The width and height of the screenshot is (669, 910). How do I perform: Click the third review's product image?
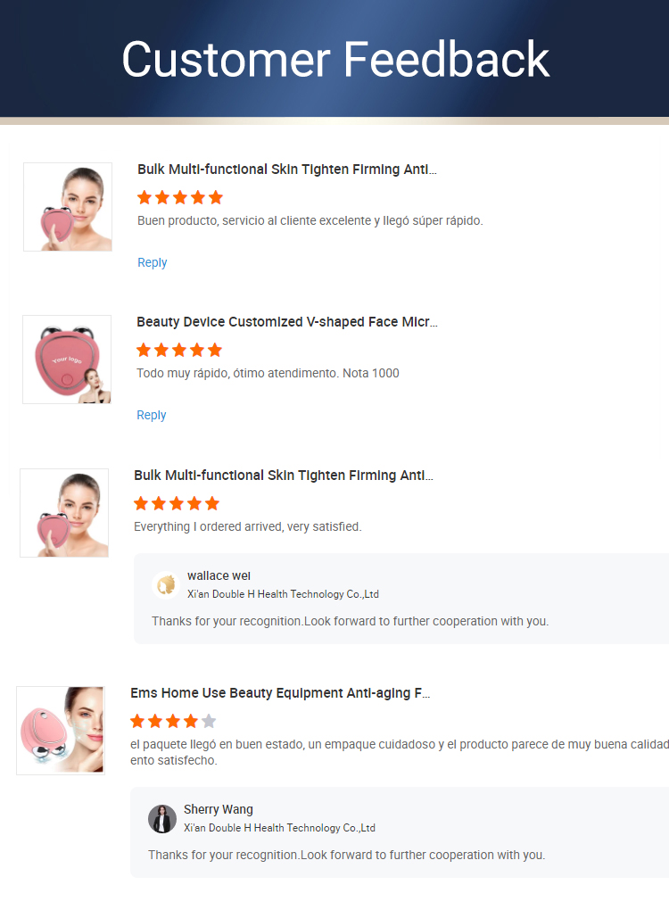pyautogui.click(x=64, y=513)
